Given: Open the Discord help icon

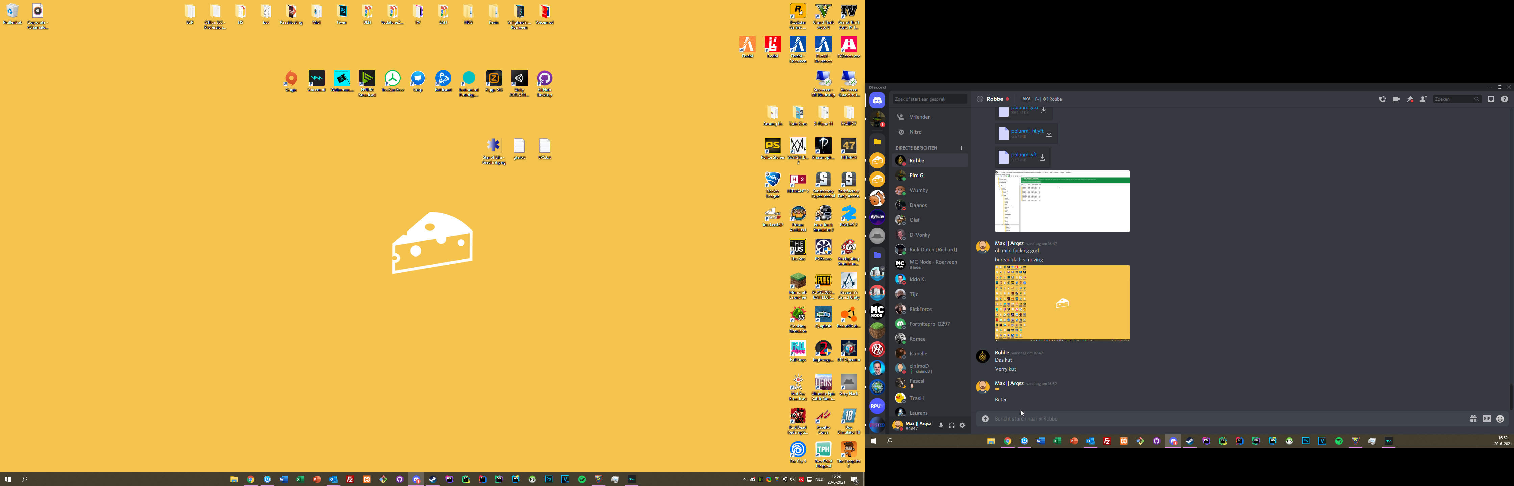Looking at the screenshot, I should (x=1504, y=99).
